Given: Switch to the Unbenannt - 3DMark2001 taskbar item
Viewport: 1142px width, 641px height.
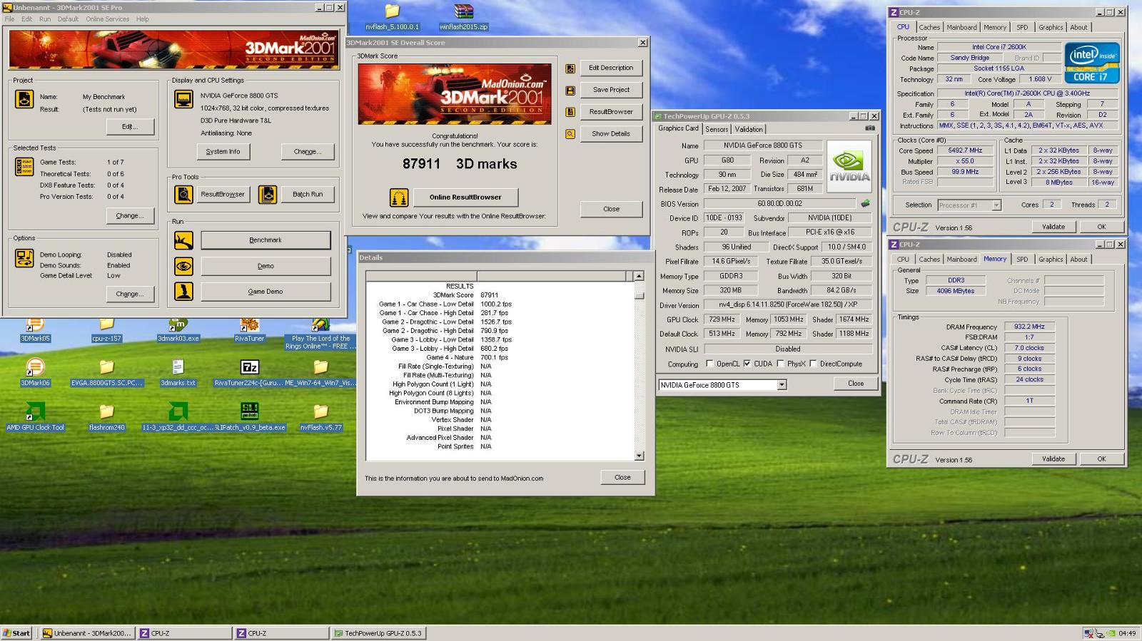Looking at the screenshot, I should [x=86, y=633].
